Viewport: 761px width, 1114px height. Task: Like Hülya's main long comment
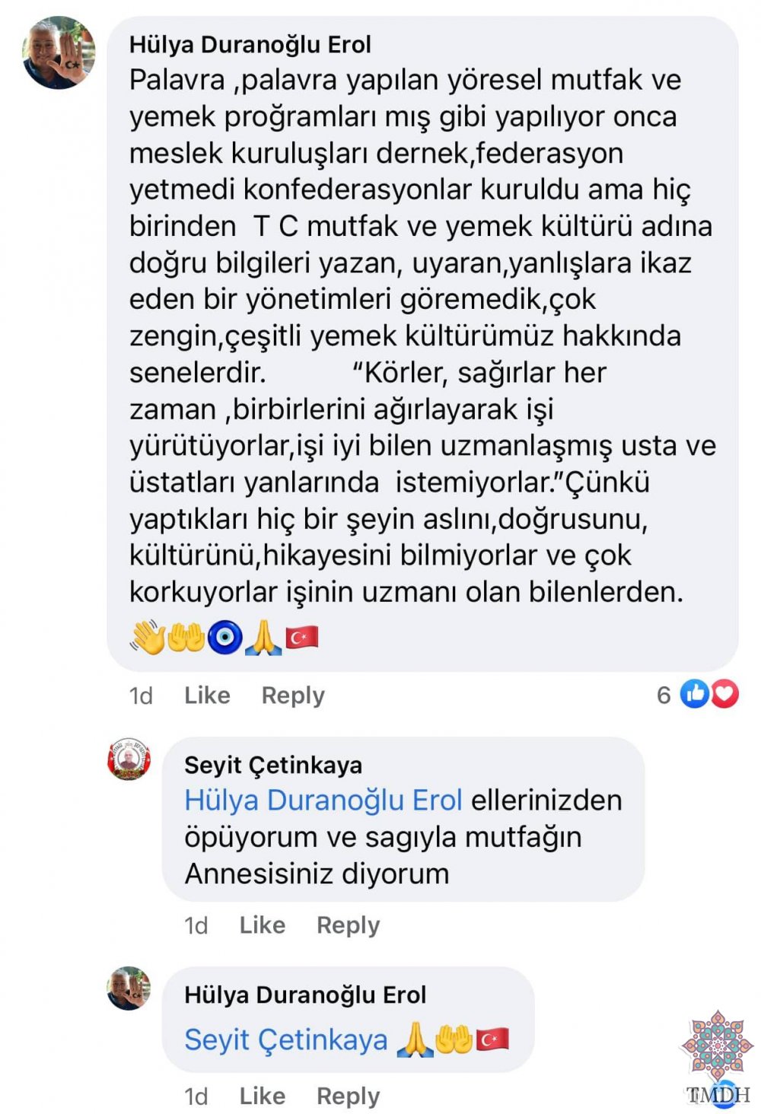click(207, 695)
